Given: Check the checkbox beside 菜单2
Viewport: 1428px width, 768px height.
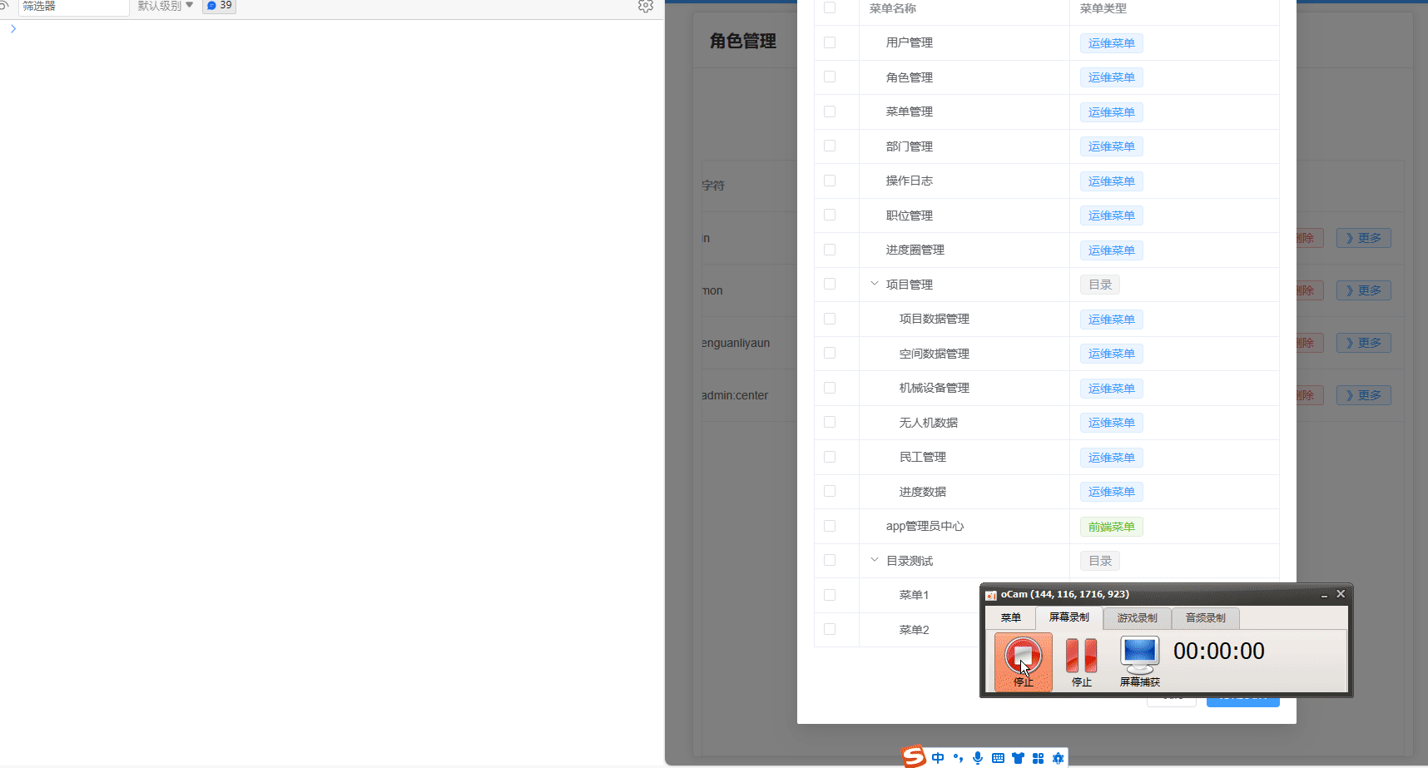Looking at the screenshot, I should point(829,629).
